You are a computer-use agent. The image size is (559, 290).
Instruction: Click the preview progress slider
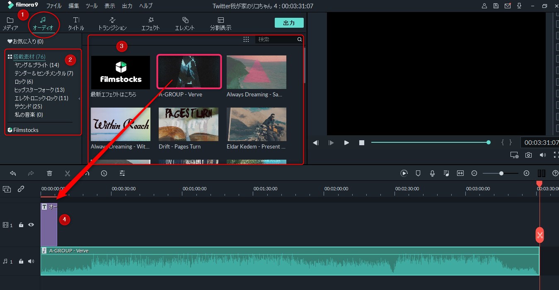(x=431, y=142)
